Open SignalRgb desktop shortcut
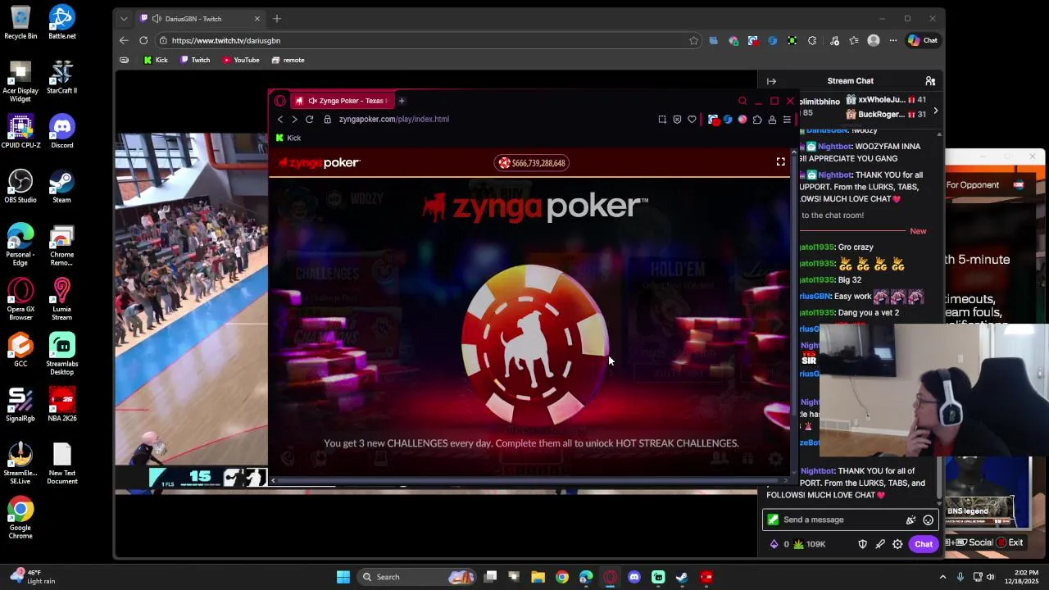The image size is (1049, 590). 20,404
